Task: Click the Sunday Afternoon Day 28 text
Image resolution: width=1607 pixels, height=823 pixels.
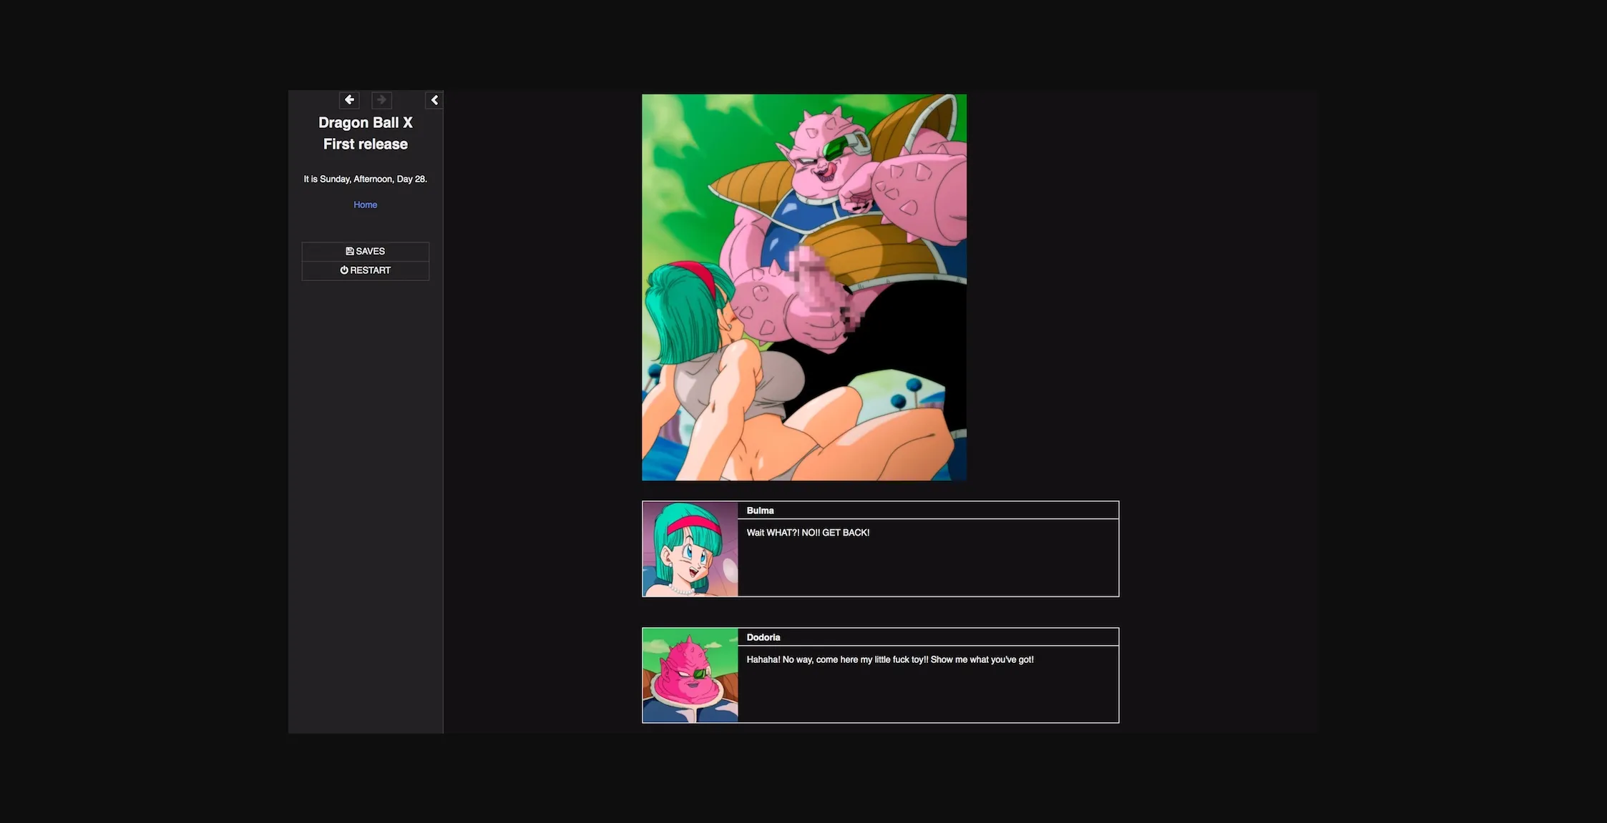Action: [x=365, y=179]
